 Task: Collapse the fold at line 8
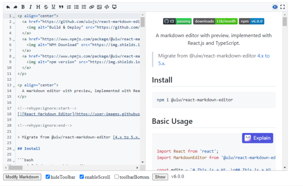pos(14,57)
